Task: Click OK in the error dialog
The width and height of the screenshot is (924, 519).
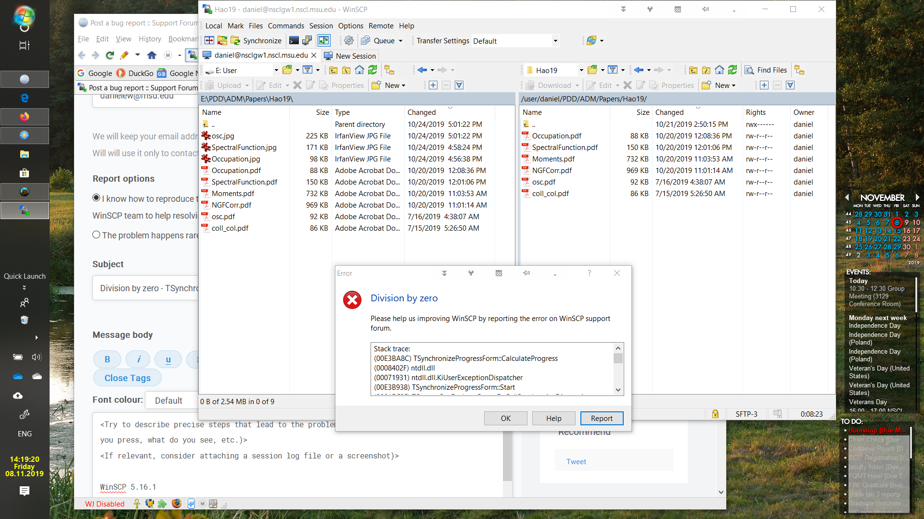Action: (505, 418)
